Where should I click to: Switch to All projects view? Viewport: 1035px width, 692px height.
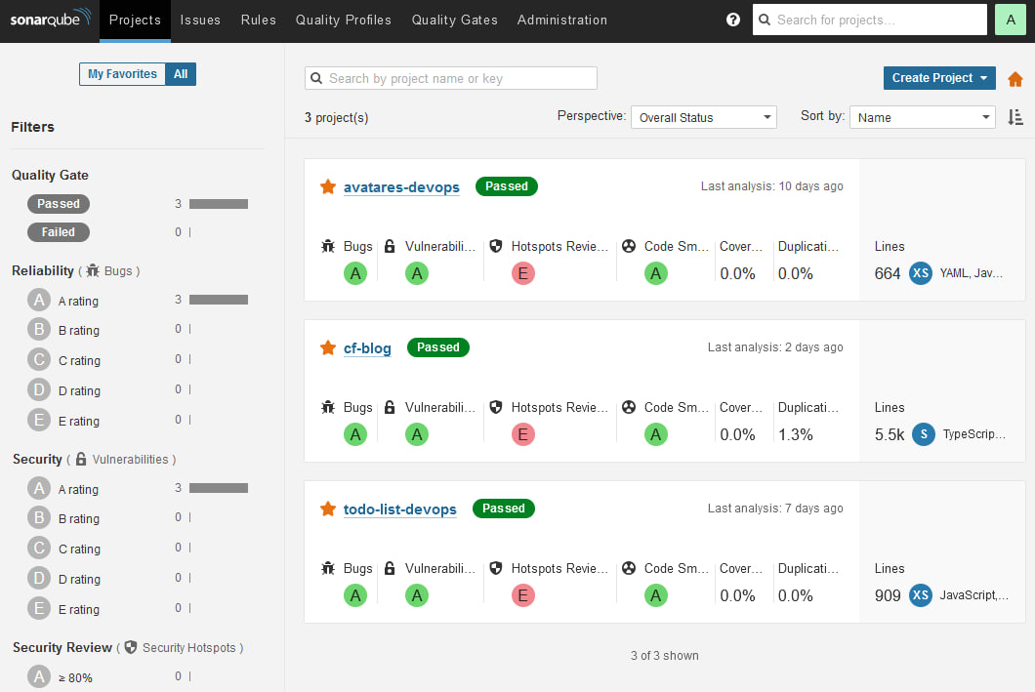click(x=181, y=74)
